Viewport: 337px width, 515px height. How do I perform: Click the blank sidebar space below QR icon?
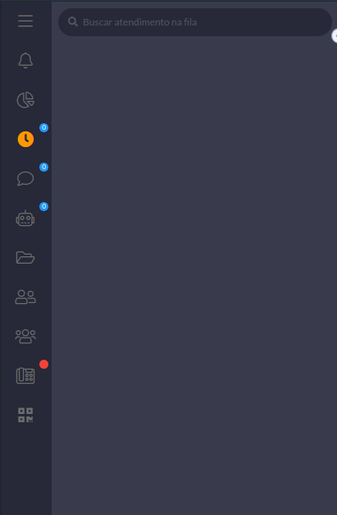[25, 470]
